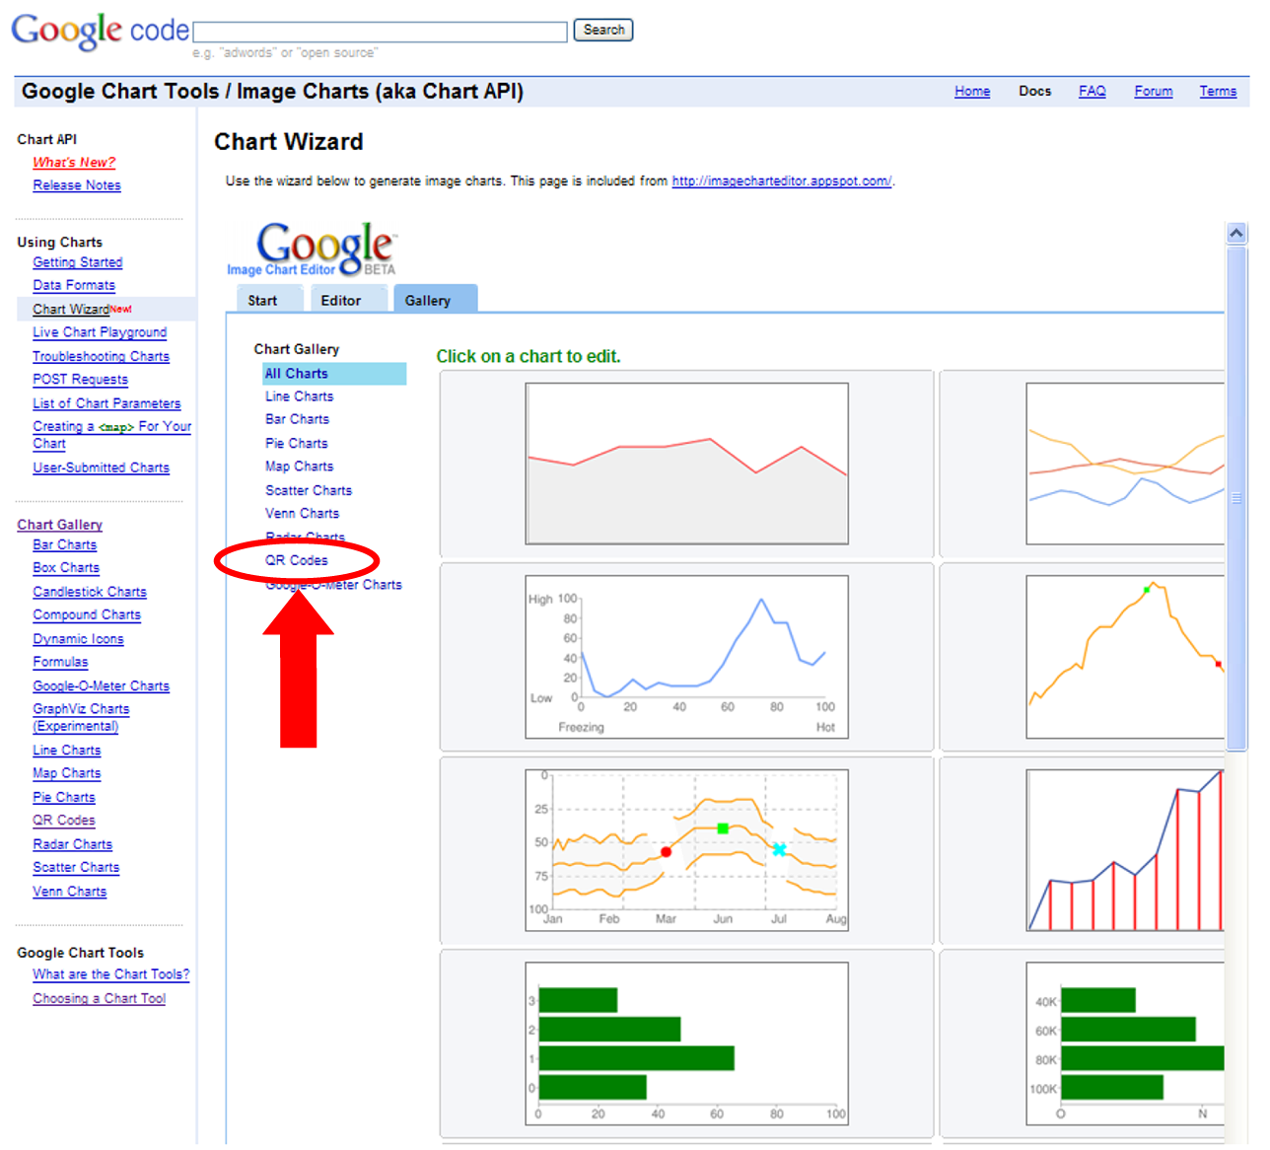Open Radar Charts sidebar link
The image size is (1270, 1150).
[72, 844]
